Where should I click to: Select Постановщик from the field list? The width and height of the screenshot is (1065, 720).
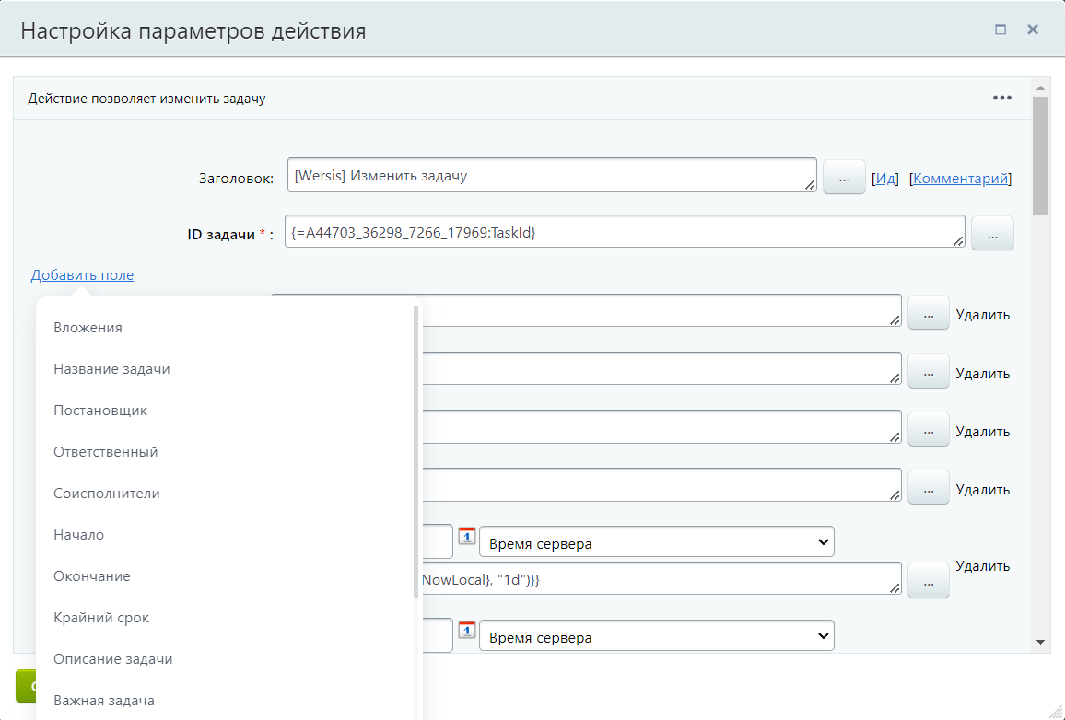click(x=100, y=411)
